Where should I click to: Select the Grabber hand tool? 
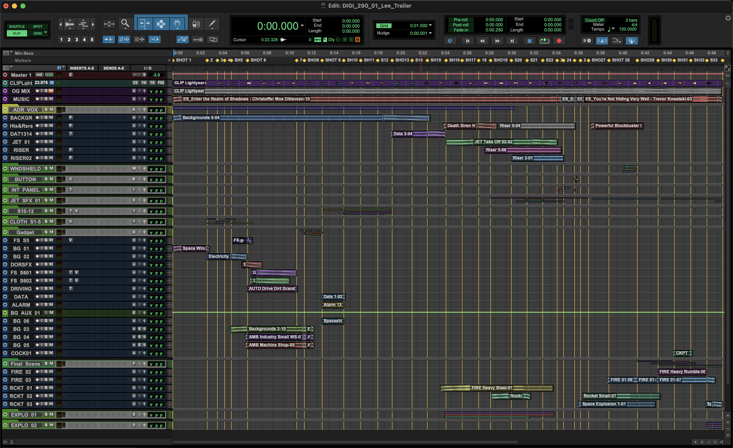coord(177,23)
